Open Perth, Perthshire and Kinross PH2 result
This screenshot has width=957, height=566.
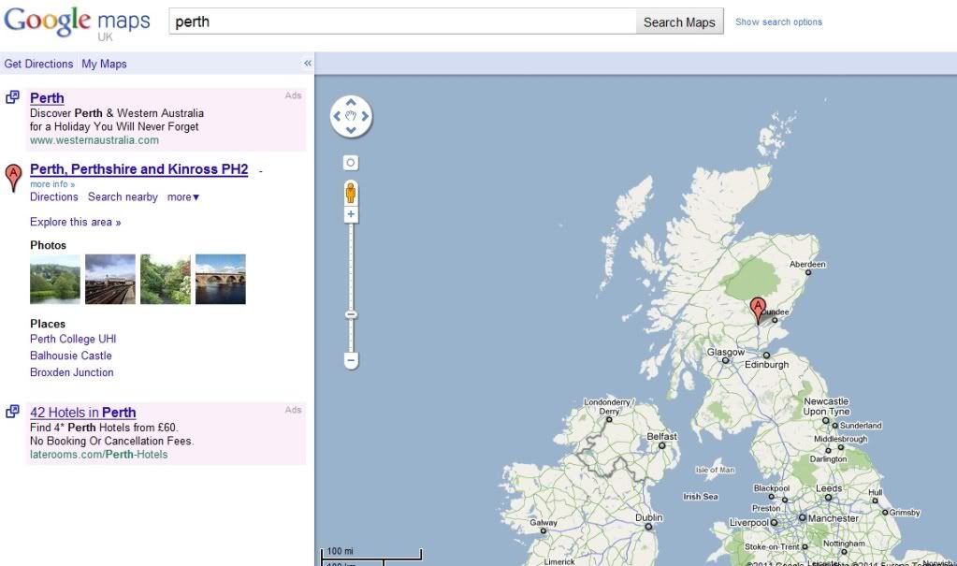pyautogui.click(x=139, y=169)
